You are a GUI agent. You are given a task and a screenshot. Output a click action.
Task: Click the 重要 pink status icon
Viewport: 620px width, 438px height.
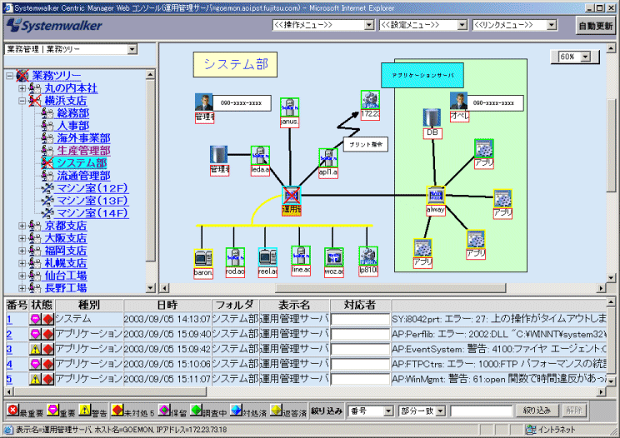[x=52, y=410]
